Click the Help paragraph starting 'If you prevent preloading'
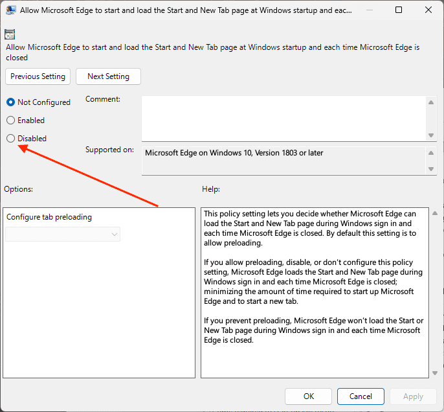 click(313, 330)
